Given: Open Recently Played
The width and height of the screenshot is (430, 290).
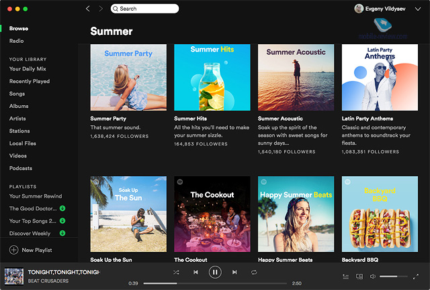Looking at the screenshot, I should [30, 81].
